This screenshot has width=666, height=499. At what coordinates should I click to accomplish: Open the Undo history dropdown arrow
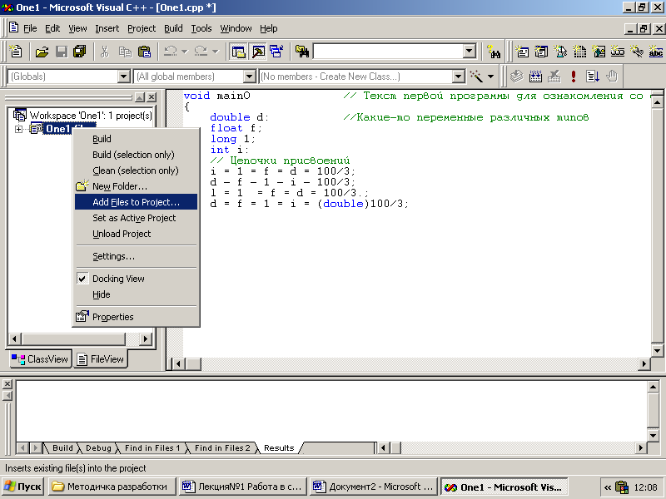[x=184, y=52]
